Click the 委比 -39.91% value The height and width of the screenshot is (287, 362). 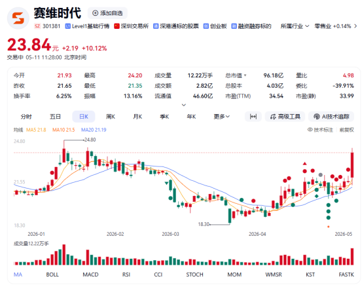click(343, 86)
